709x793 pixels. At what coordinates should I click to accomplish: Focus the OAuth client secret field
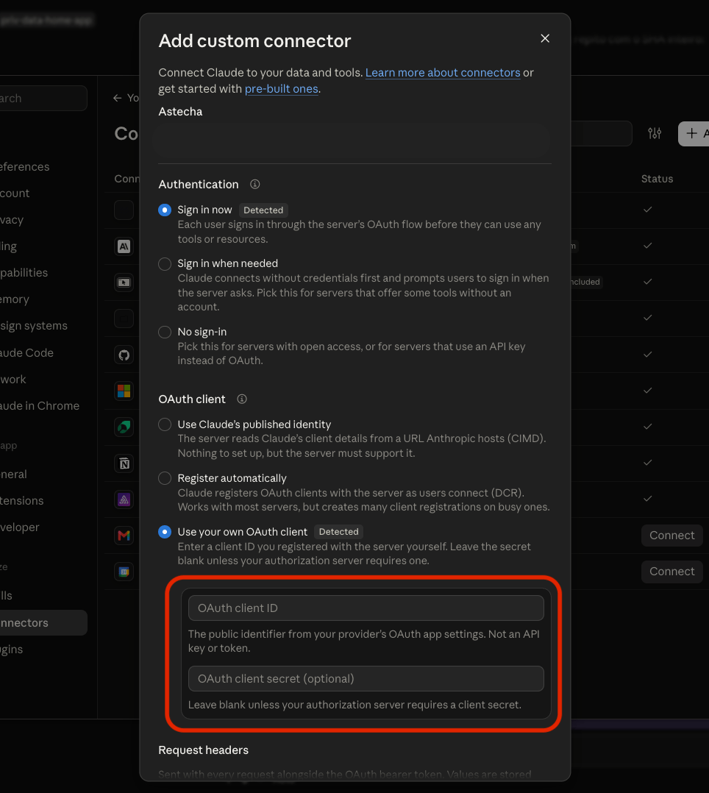[366, 679]
